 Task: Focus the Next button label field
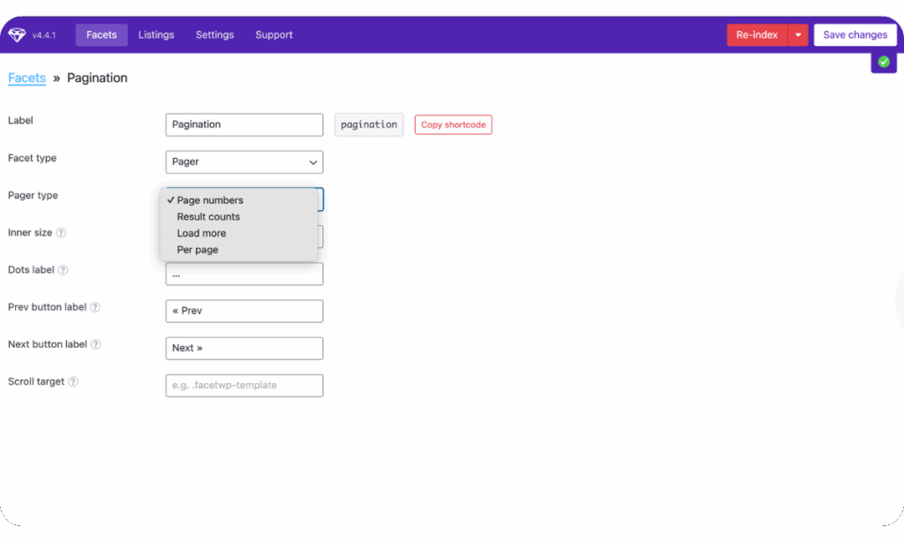pos(245,349)
